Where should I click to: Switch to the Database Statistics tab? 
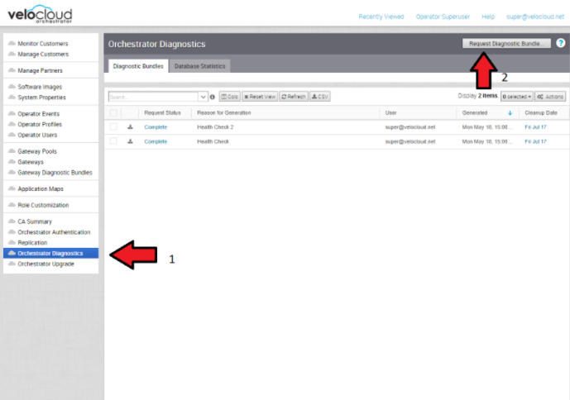[x=200, y=66]
